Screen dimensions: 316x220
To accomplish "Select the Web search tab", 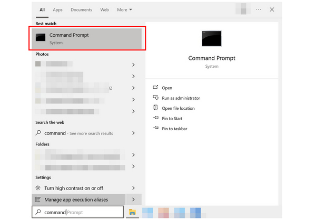I will (x=104, y=9).
